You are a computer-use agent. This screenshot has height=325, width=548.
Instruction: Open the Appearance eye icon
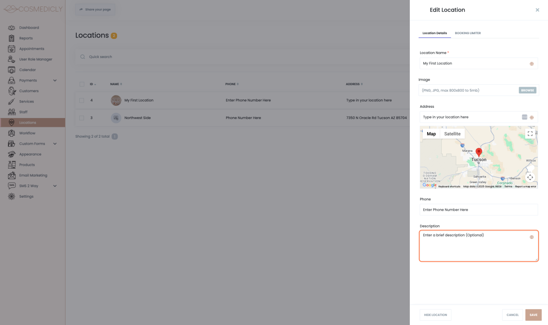click(12, 154)
